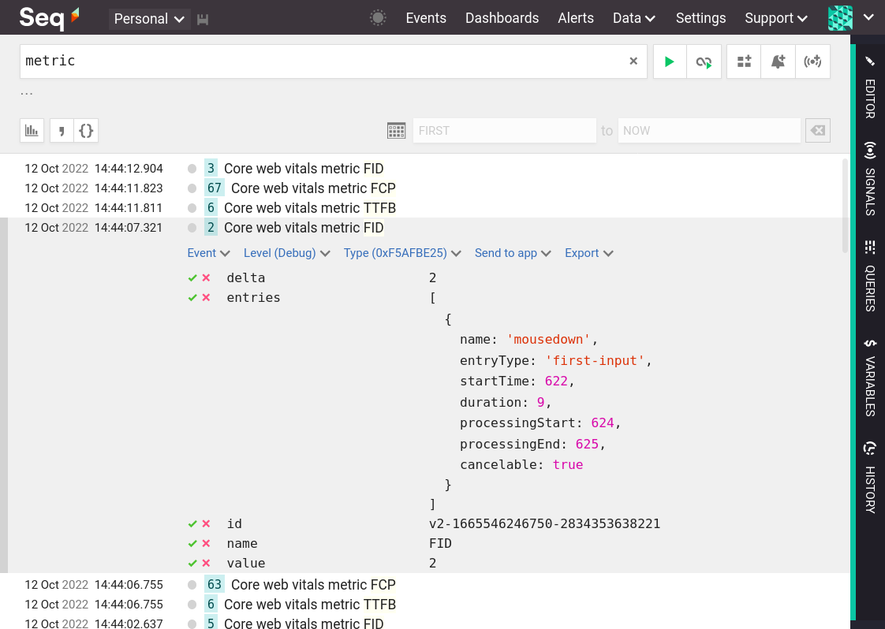Clear the metric search text
The height and width of the screenshot is (629, 885).
(x=633, y=61)
